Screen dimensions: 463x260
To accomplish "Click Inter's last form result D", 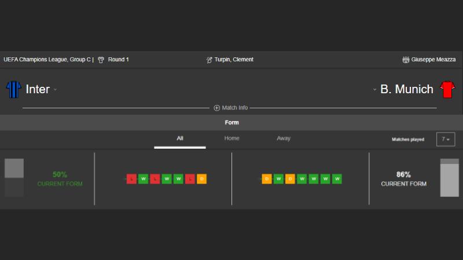I will (201, 179).
